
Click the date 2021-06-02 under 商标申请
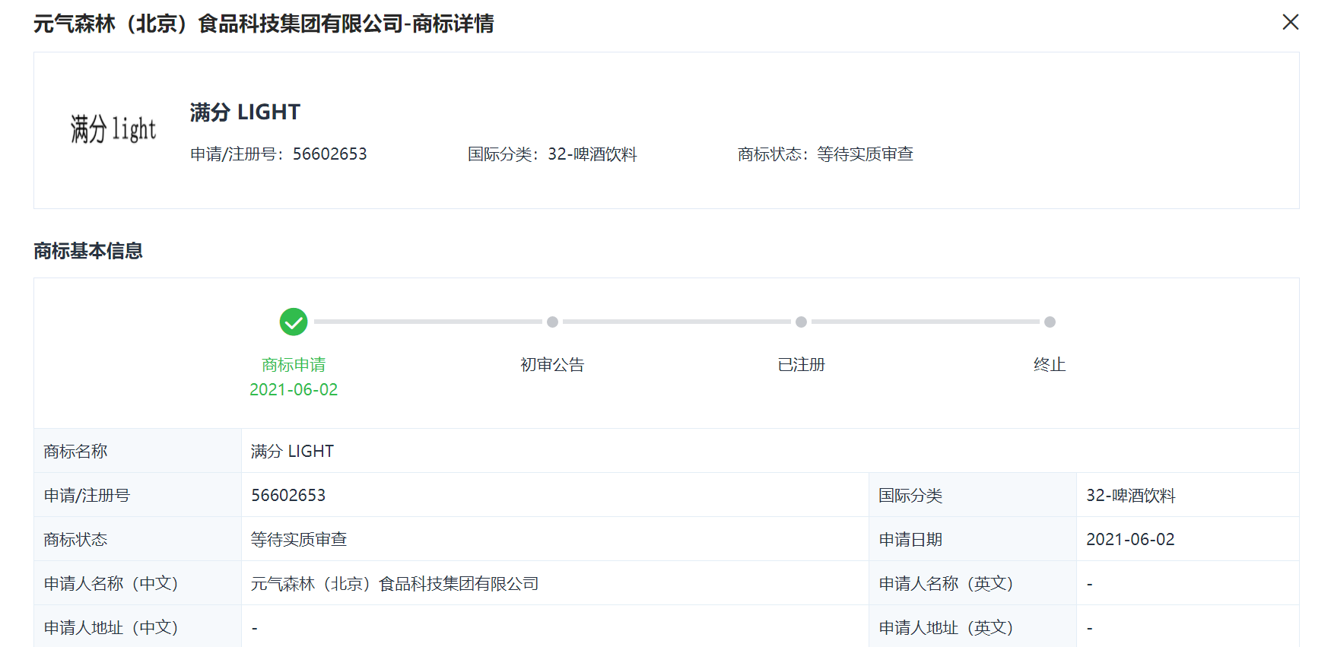(x=294, y=389)
